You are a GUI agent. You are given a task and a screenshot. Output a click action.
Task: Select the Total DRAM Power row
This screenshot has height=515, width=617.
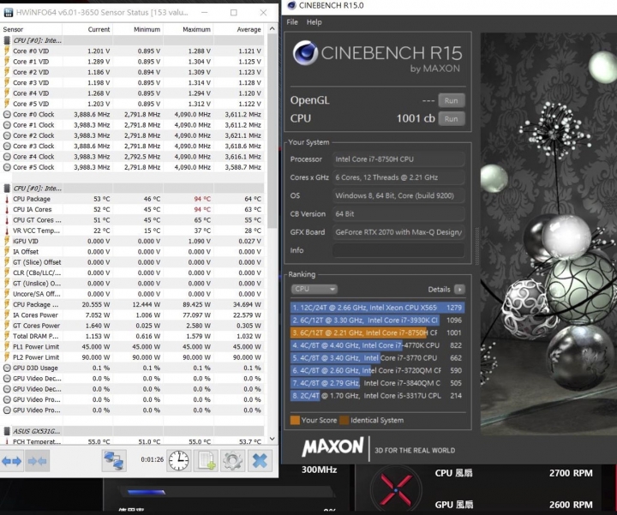click(x=132, y=336)
